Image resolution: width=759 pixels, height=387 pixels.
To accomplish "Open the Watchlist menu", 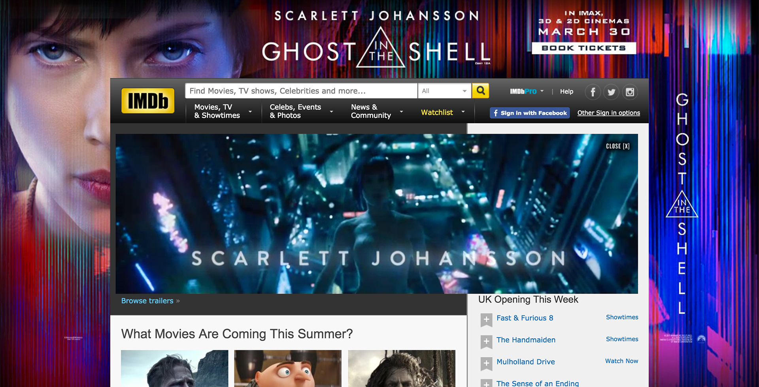I will (x=437, y=113).
